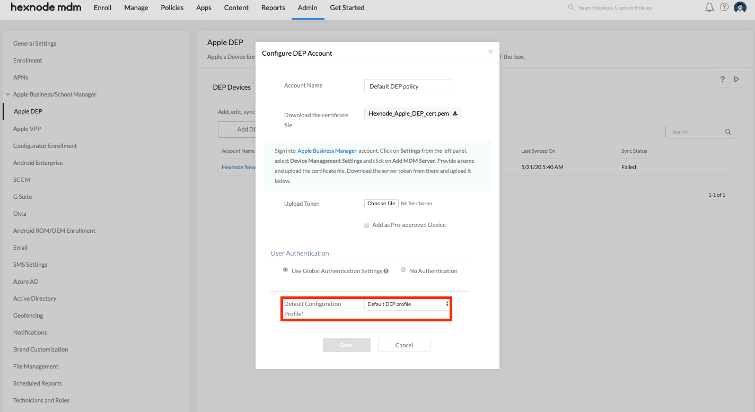Open Android ROM/OEM Enrollment in sidebar
Screen dimensions: 755x412
click(54, 231)
